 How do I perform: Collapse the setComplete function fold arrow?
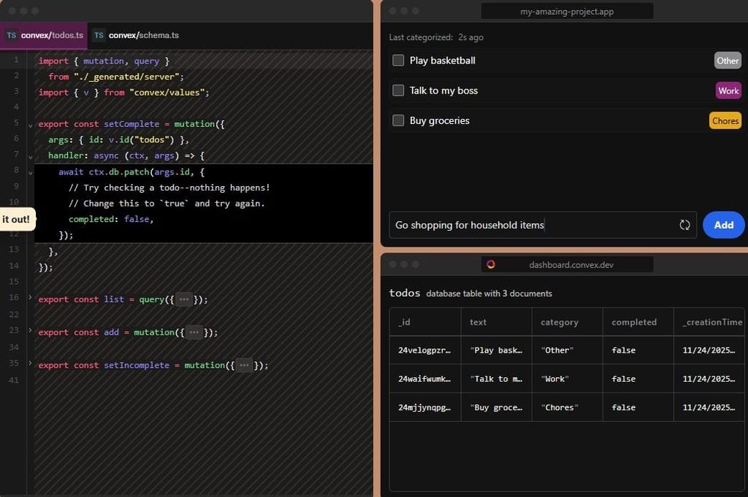(x=30, y=125)
